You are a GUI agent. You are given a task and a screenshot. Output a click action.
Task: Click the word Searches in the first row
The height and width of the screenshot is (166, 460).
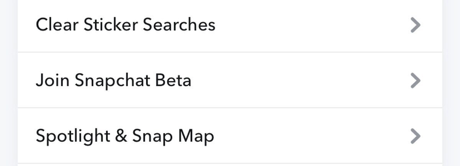click(x=179, y=25)
